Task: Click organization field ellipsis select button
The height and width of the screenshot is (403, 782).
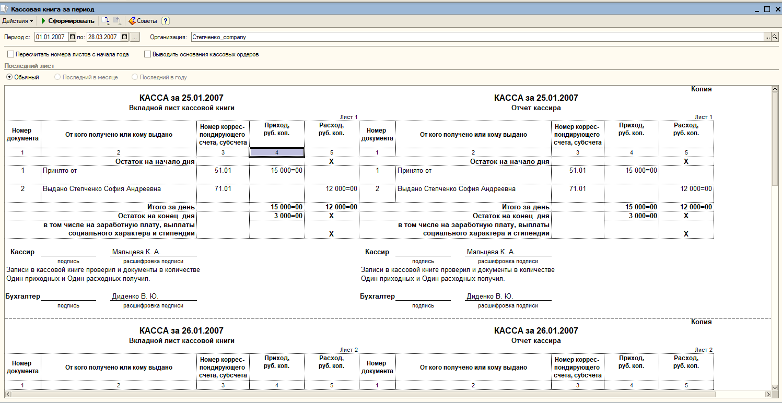Action: click(767, 37)
